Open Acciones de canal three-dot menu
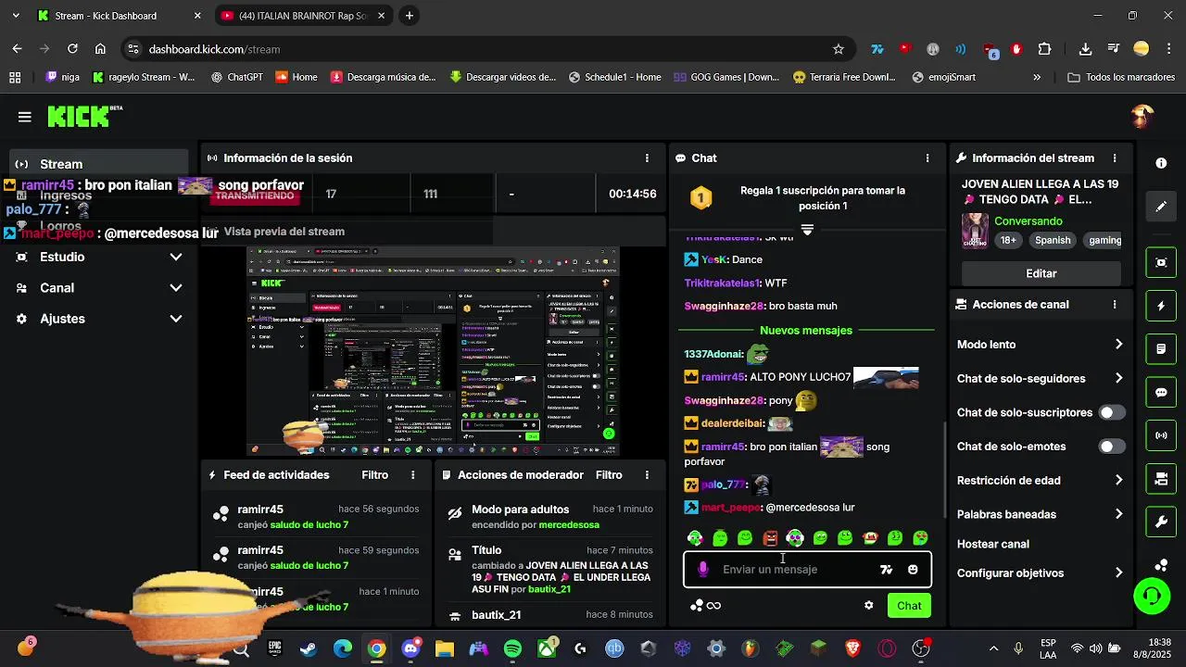Screen dimensions: 1186x667 pyautogui.click(x=1115, y=305)
